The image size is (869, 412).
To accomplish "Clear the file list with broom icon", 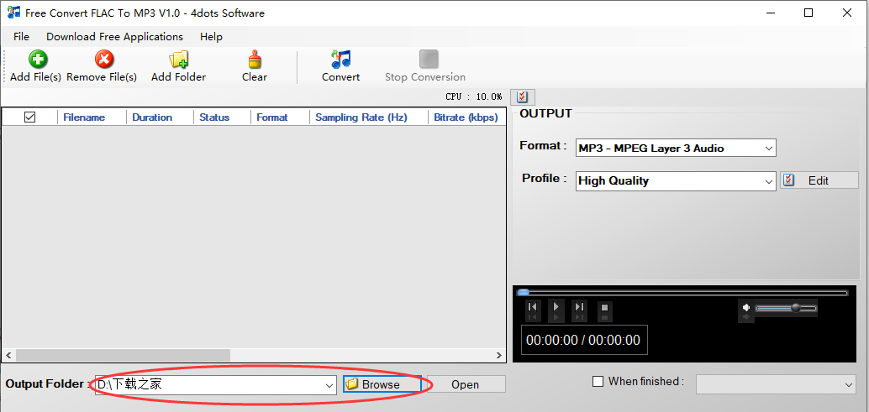I will pos(255,59).
